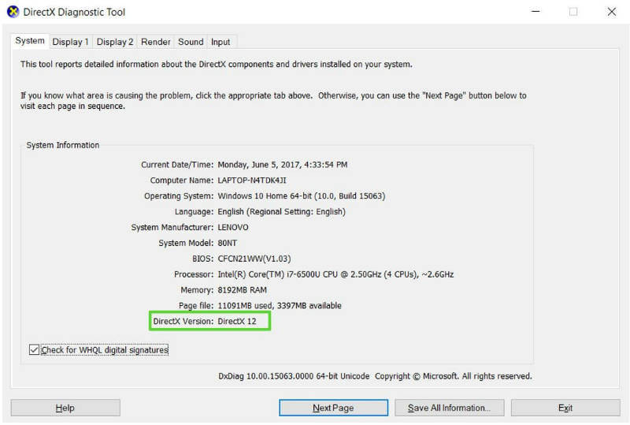Click the DirectX Version label
The width and height of the screenshot is (630, 425).
(x=183, y=321)
